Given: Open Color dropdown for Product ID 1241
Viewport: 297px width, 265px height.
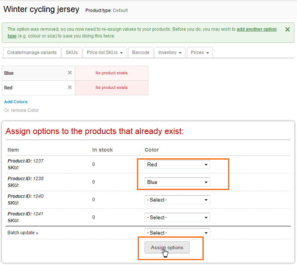Looking at the screenshot, I should coord(177,218).
